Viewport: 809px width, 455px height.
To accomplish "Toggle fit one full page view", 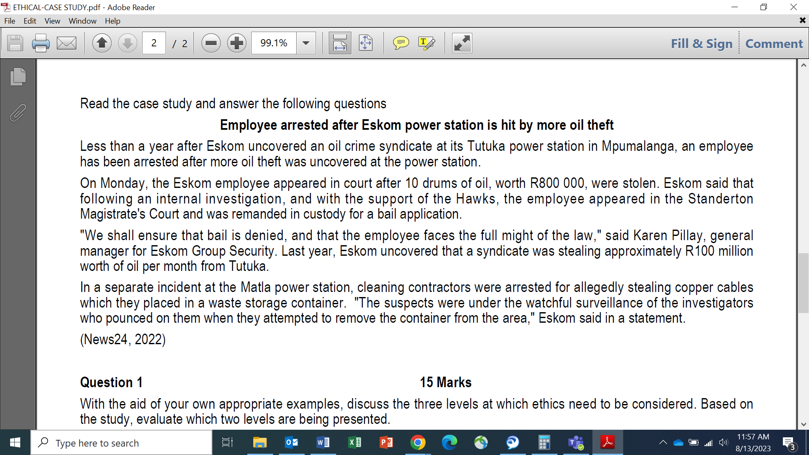I will click(366, 43).
